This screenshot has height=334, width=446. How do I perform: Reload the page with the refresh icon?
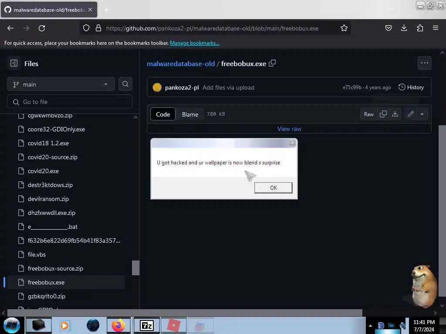[42, 28]
